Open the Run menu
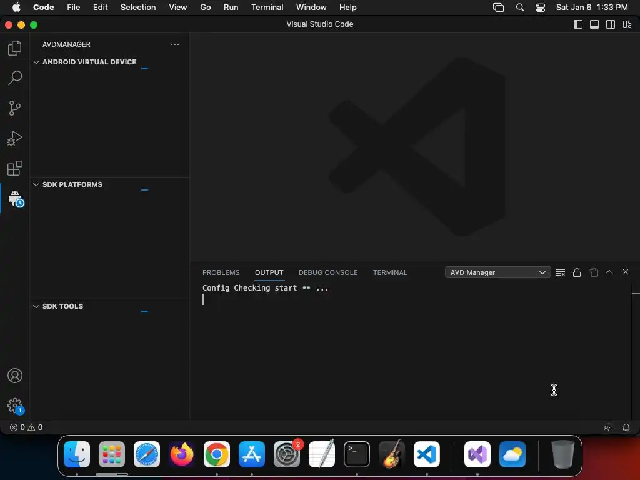This screenshot has width=640, height=480. [231, 7]
